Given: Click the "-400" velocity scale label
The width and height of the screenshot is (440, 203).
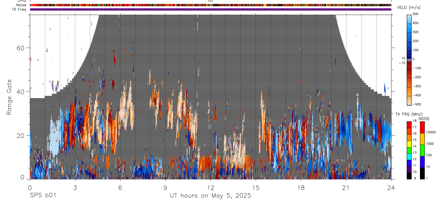Looking at the screenshot, I should (x=417, y=96).
